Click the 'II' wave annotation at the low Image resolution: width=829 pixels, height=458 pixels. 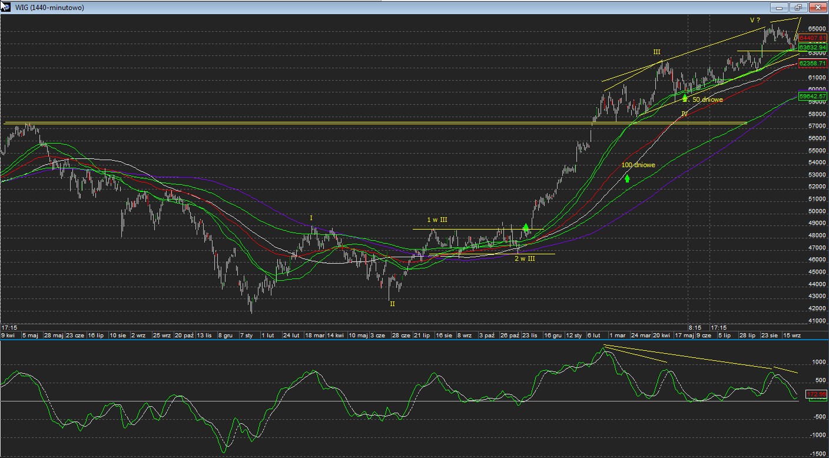[x=392, y=304]
